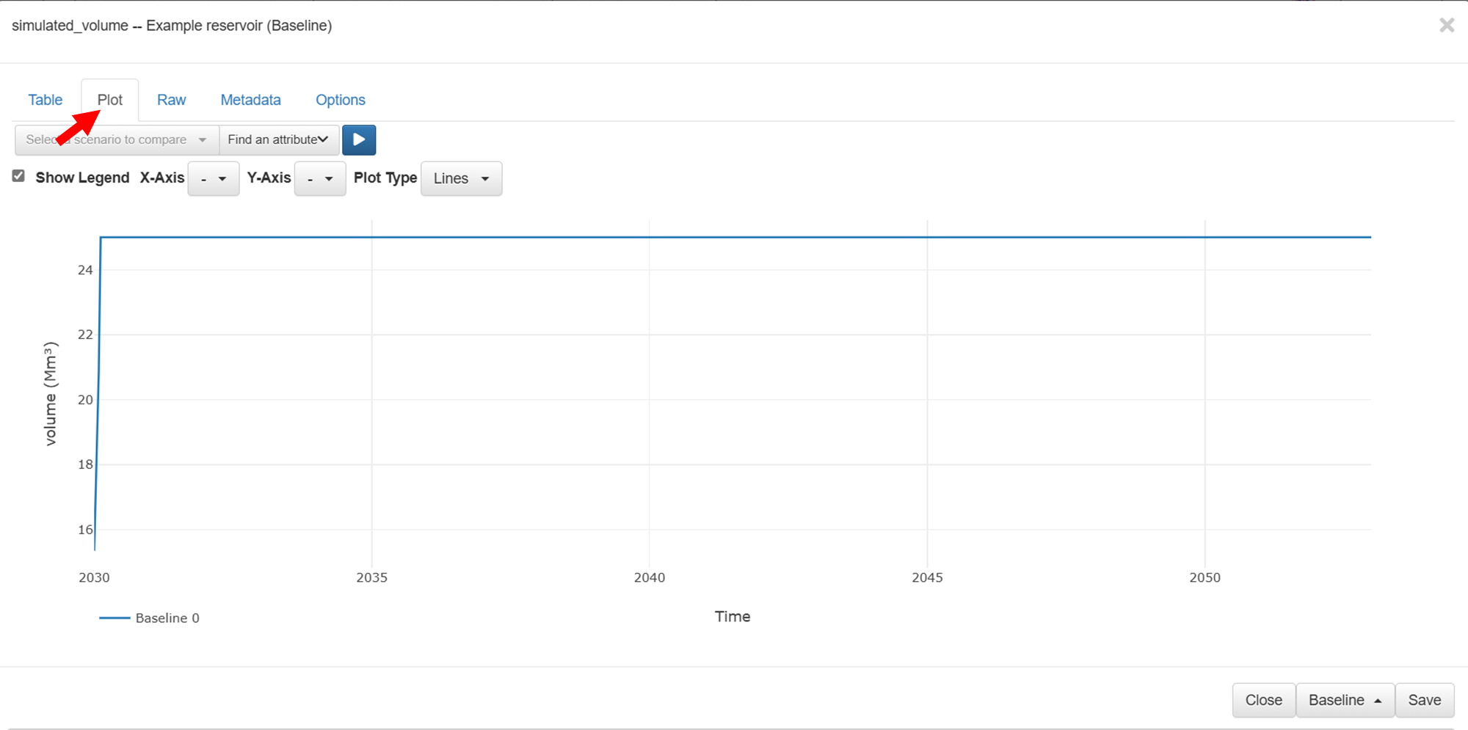
Task: Toggle the Baseline 0 legend entry
Action: coord(167,618)
